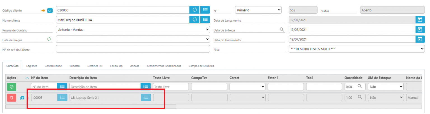This screenshot has width=430, height=114.
Task: Refresh the Lista de Preços
Action: tap(49, 39)
